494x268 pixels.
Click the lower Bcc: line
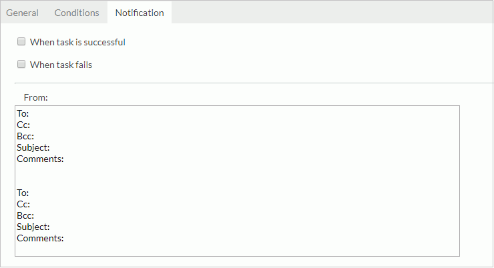(25, 215)
